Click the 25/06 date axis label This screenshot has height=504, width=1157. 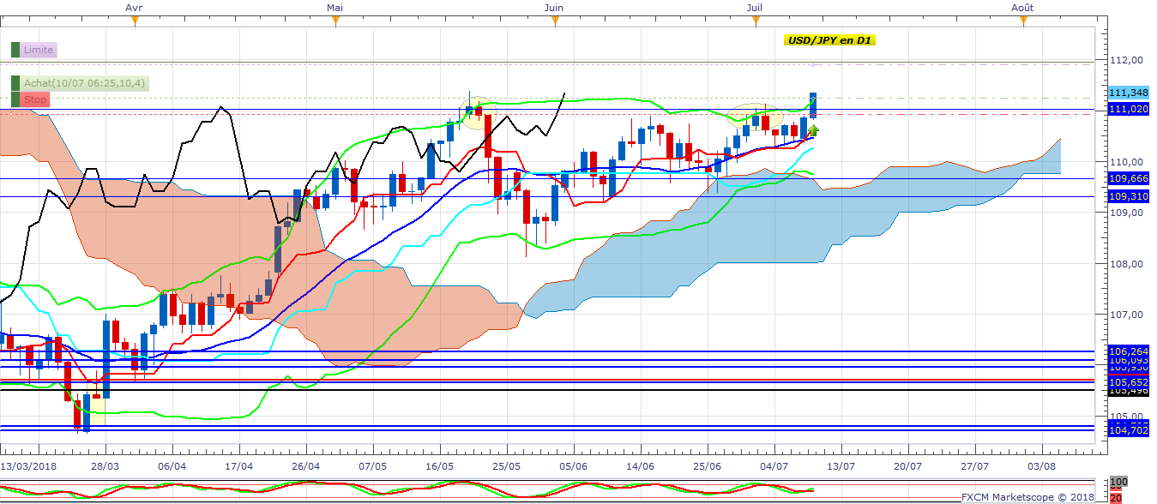coord(708,465)
